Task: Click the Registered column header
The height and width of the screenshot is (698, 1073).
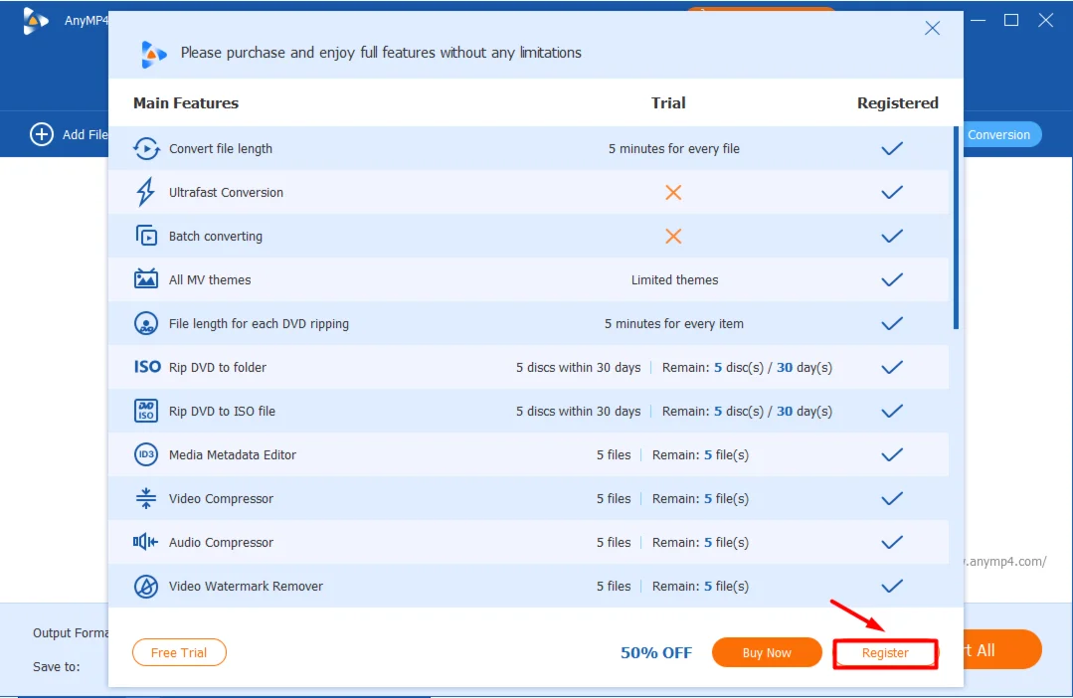Action: pos(898,102)
